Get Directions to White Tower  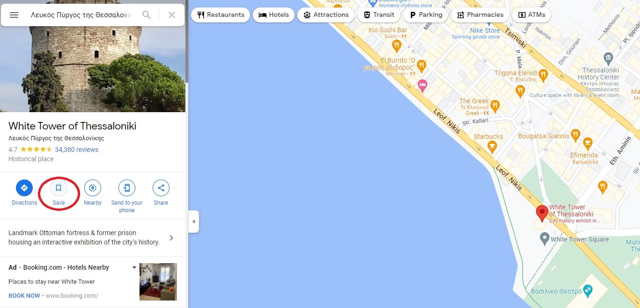[24, 193]
